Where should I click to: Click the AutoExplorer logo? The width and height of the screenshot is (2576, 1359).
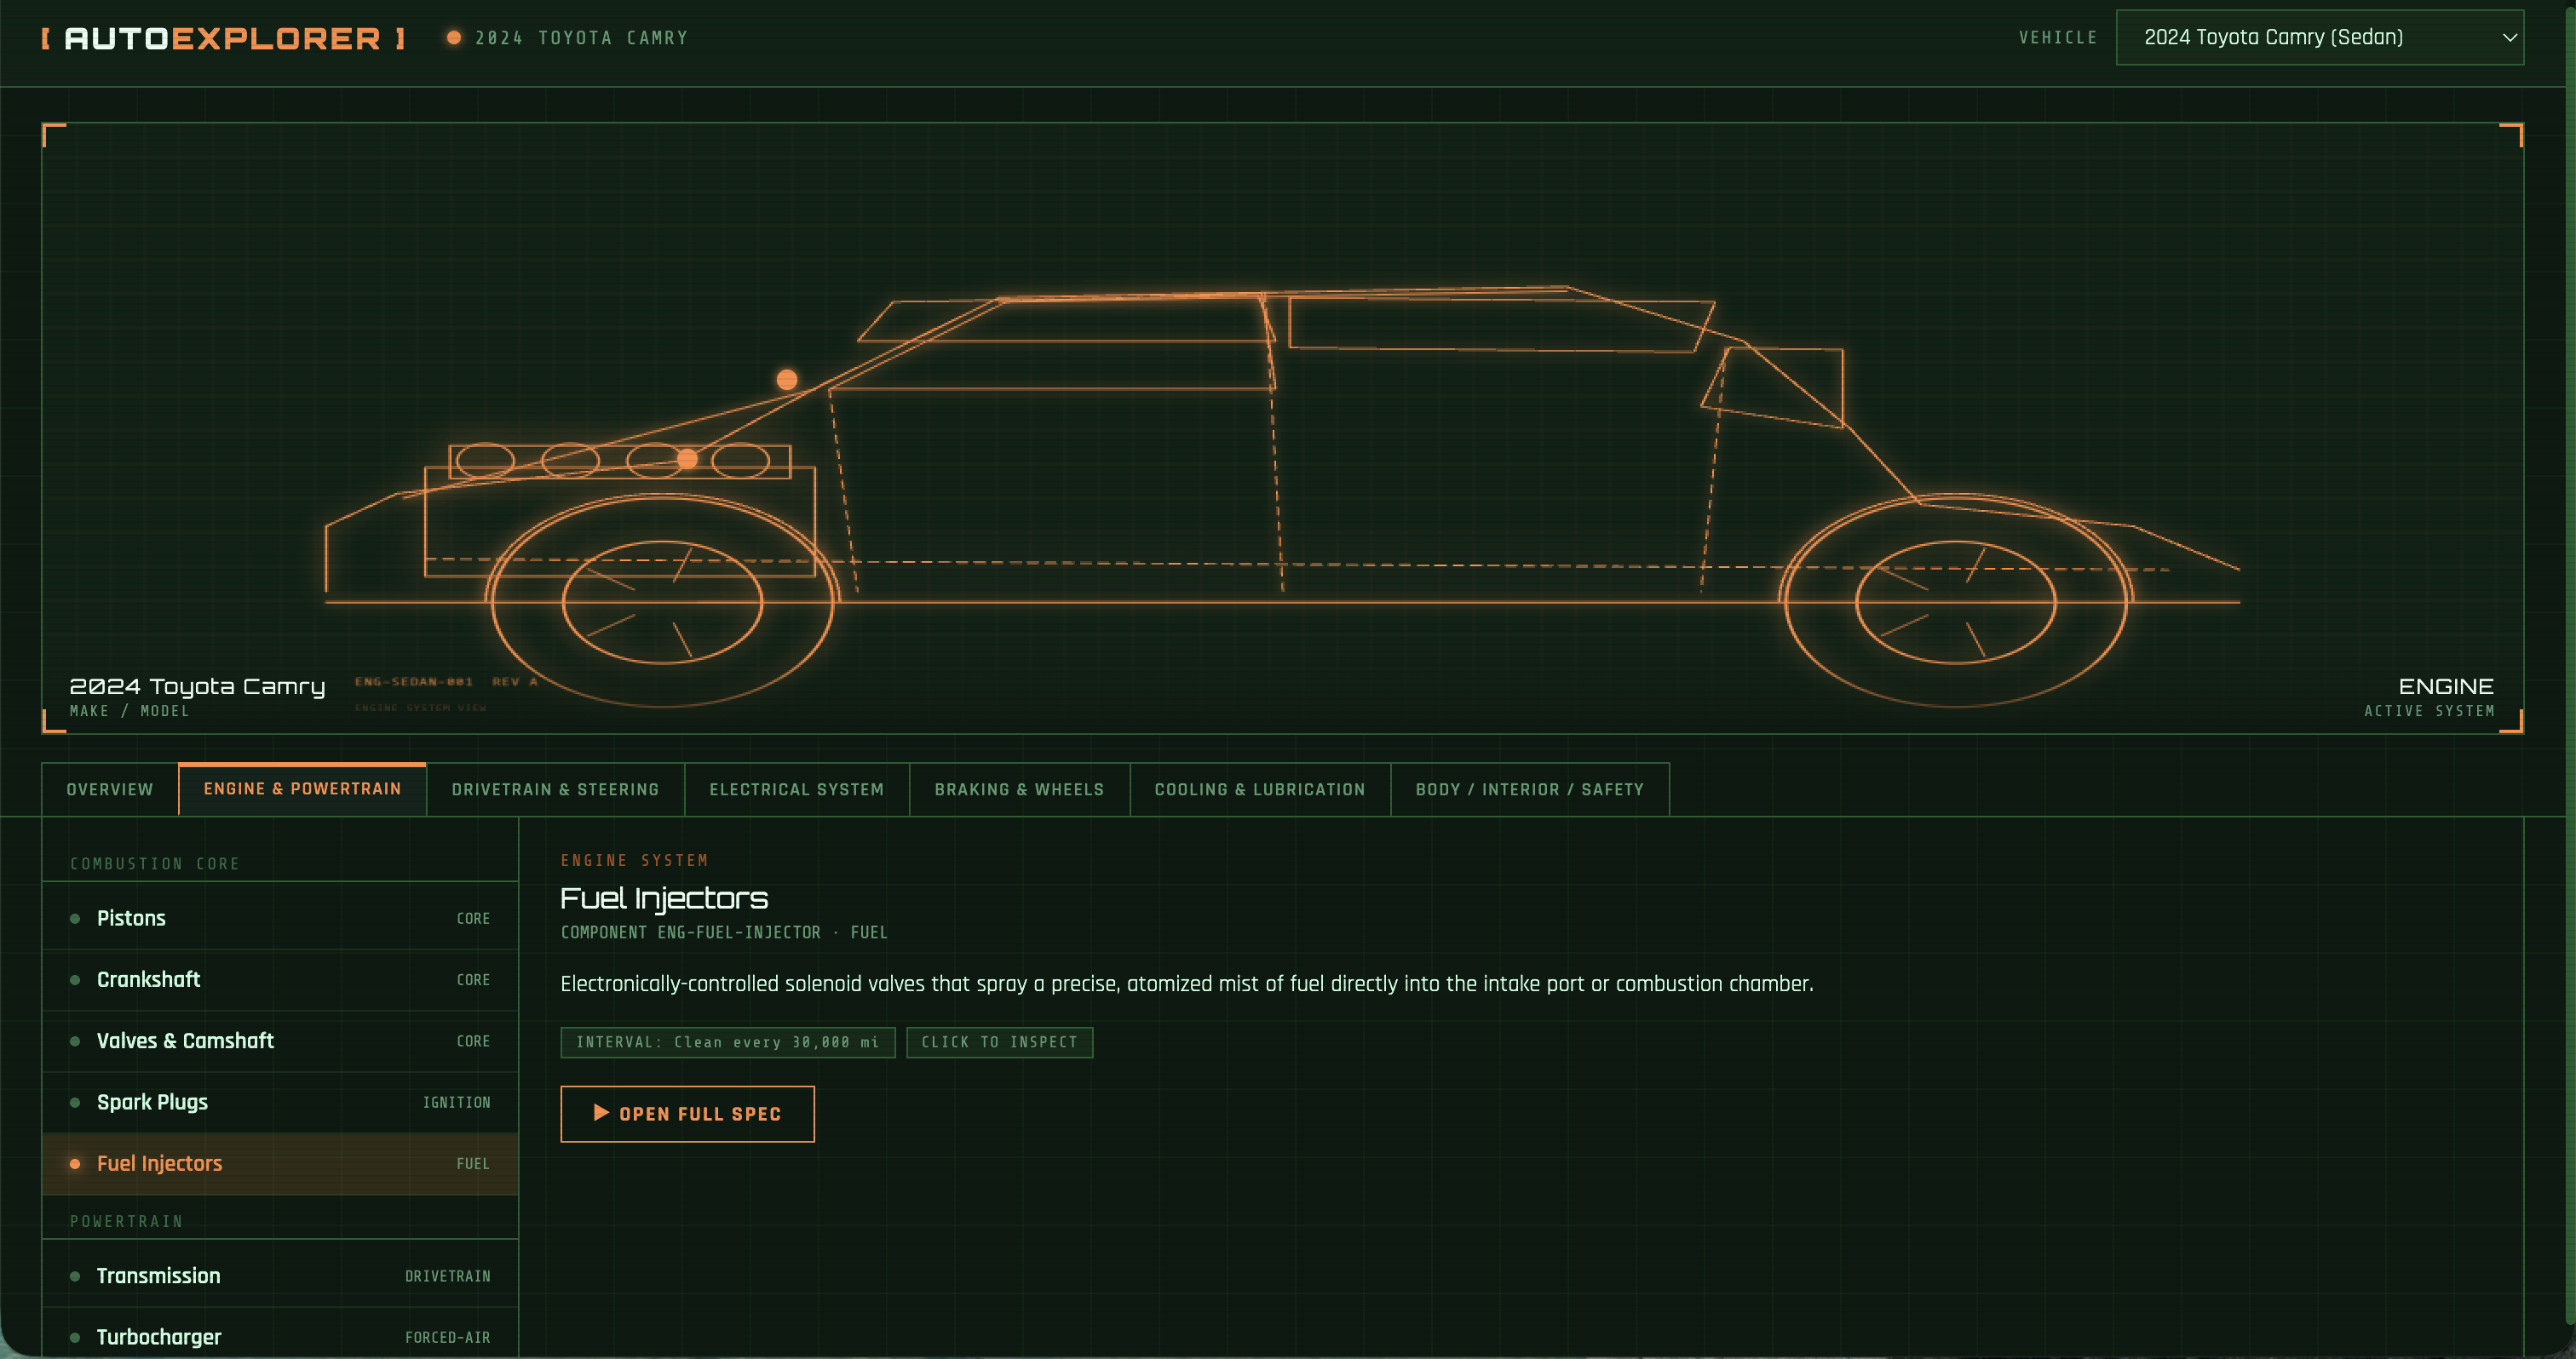click(223, 38)
